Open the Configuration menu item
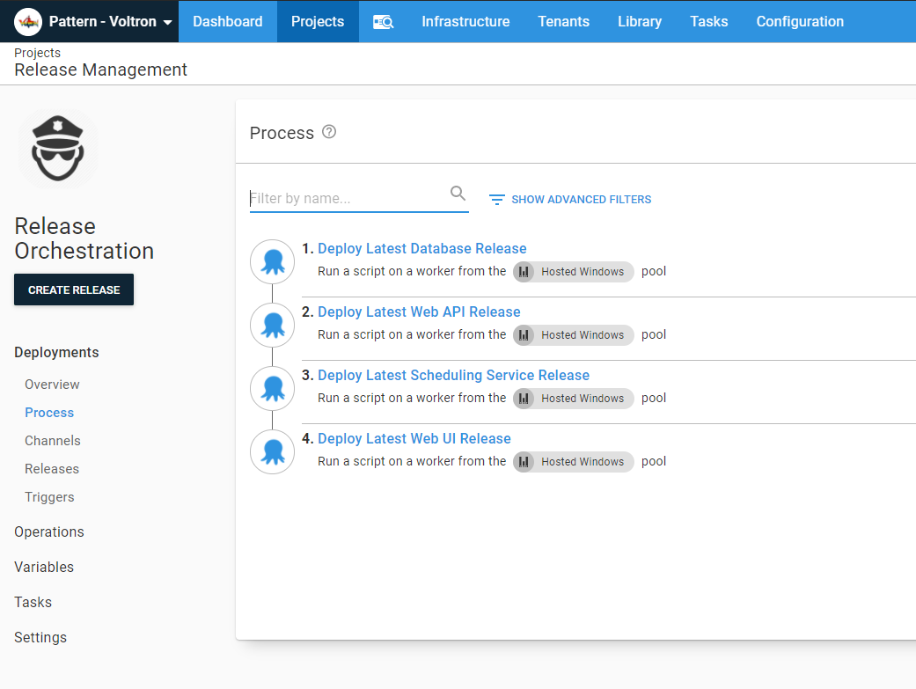 (799, 21)
